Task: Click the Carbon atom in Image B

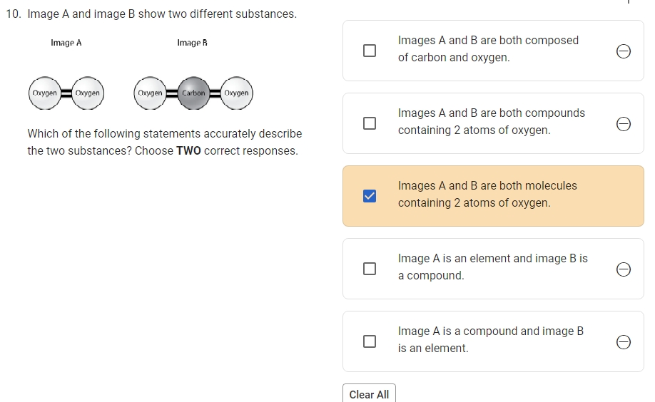Action: click(193, 93)
